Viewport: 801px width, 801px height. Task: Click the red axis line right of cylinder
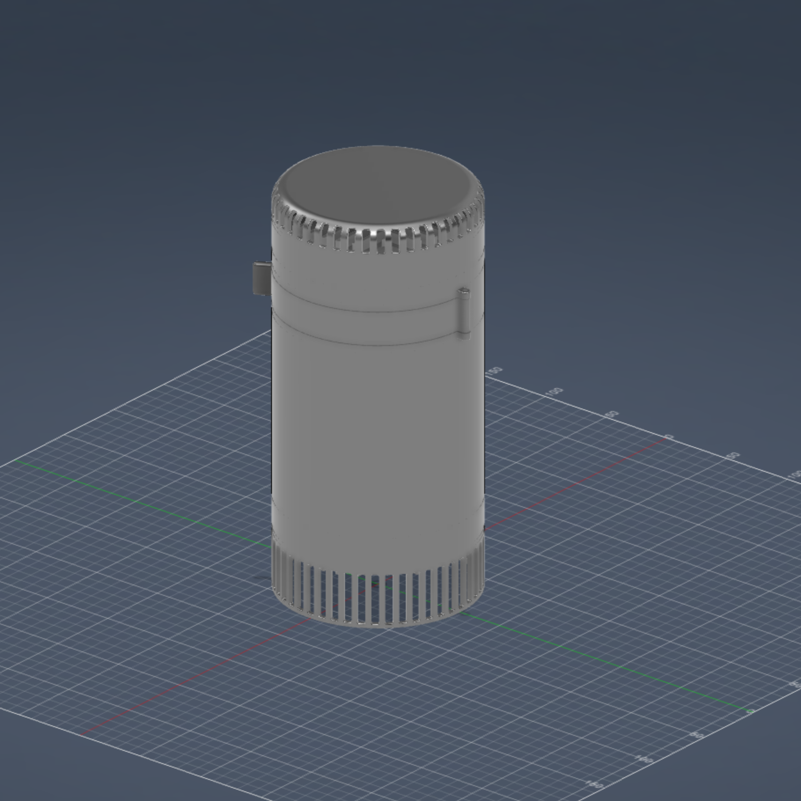click(572, 484)
